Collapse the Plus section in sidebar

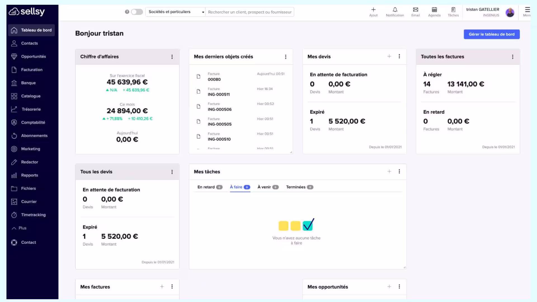click(x=19, y=228)
